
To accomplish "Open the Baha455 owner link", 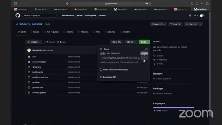I will (x=24, y=24).
